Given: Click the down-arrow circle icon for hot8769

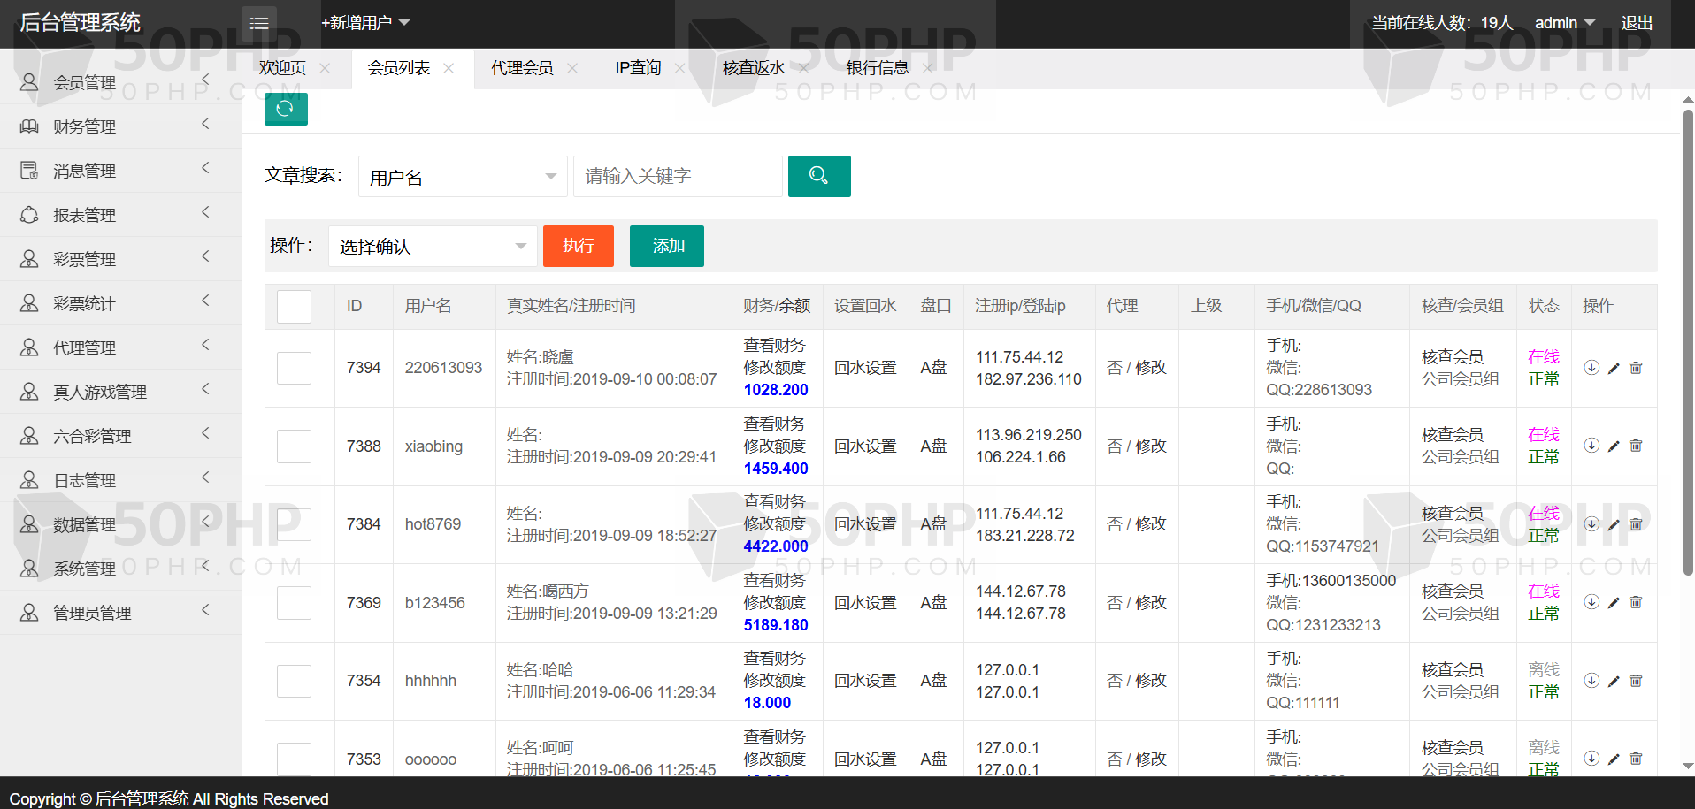Looking at the screenshot, I should (x=1591, y=524).
